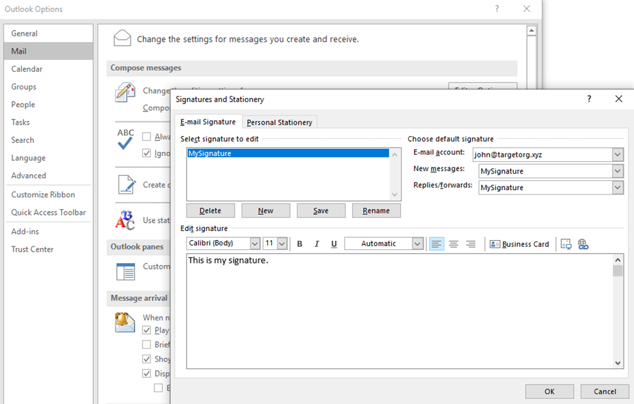This screenshot has width=634, height=404.
Task: Toggle Italic formatting in signature editor
Action: 317,244
